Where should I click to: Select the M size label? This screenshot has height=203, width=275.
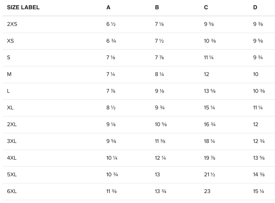9,74
